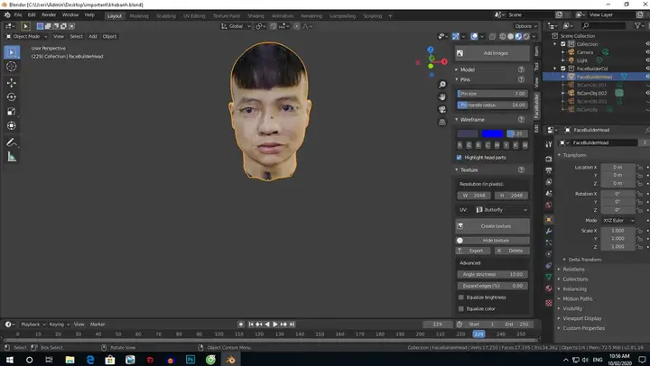This screenshot has width=650, height=366.
Task: Open the Render properties tab icon
Action: click(x=549, y=159)
